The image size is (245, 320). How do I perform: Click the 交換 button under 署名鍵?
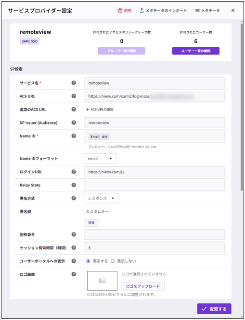(91, 223)
